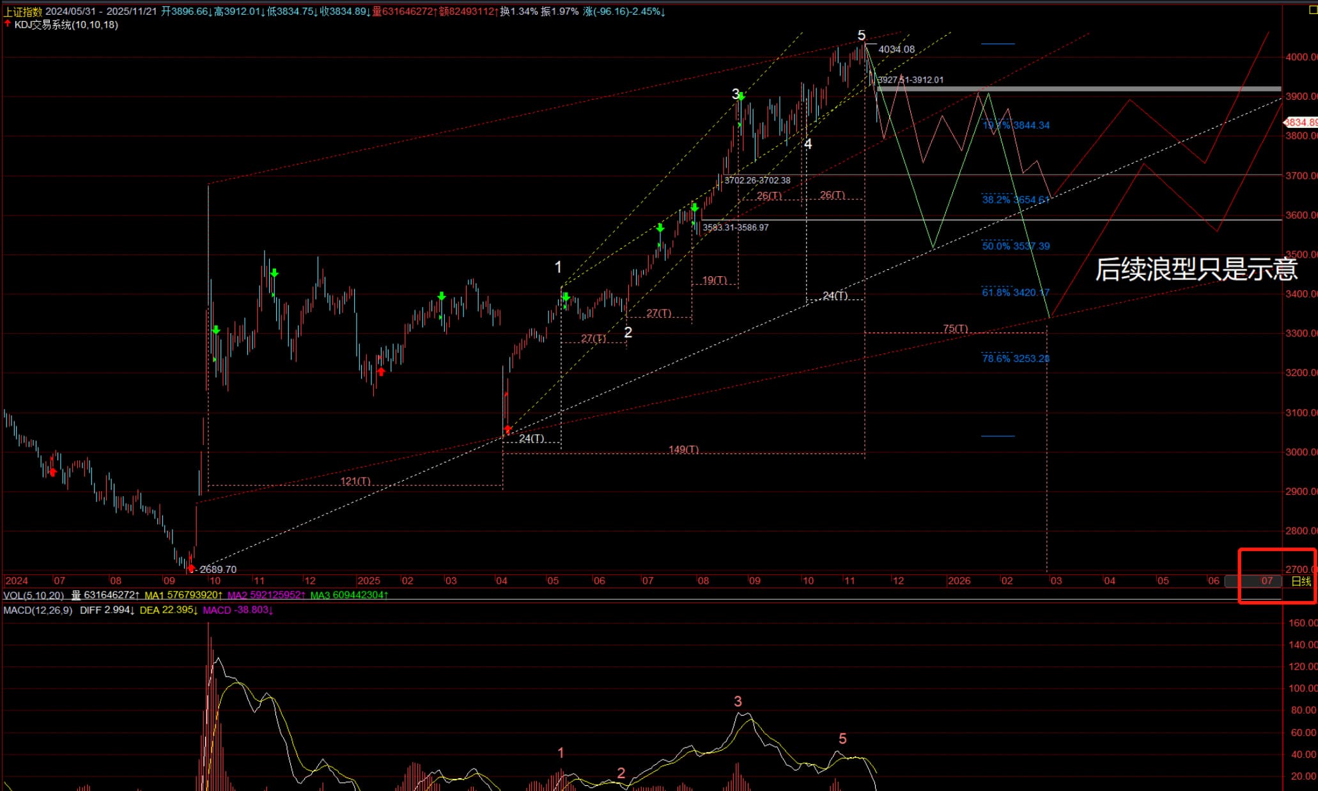Select the MACD(12,26,9) indicator label
The image size is (1318, 791).
tap(38, 610)
